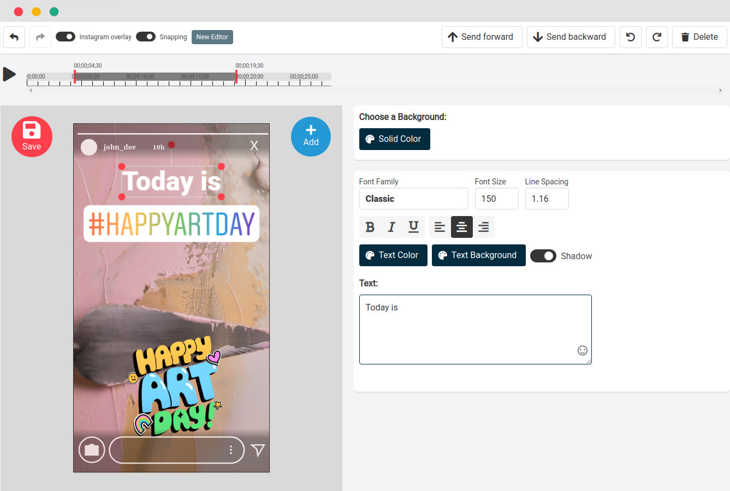This screenshot has width=730, height=491.
Task: Undo the last action
Action: [14, 37]
